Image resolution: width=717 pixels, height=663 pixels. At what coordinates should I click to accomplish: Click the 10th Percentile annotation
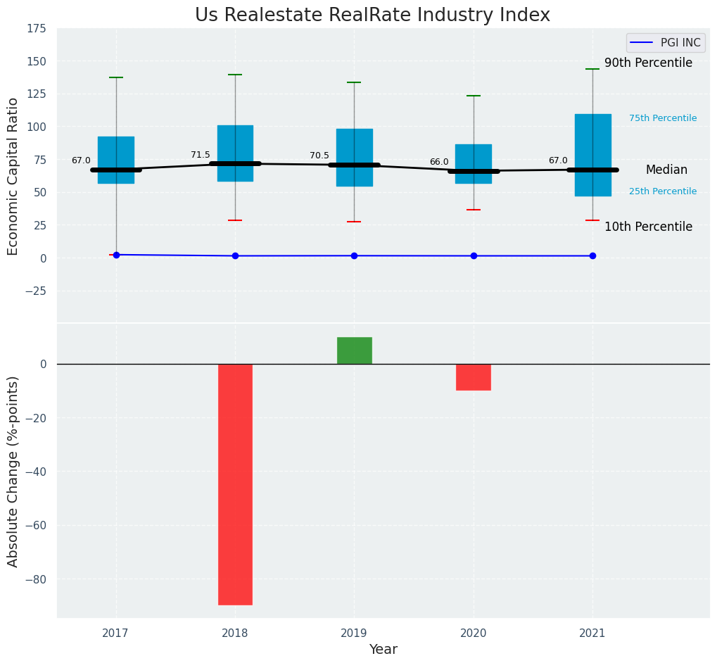[x=648, y=227]
